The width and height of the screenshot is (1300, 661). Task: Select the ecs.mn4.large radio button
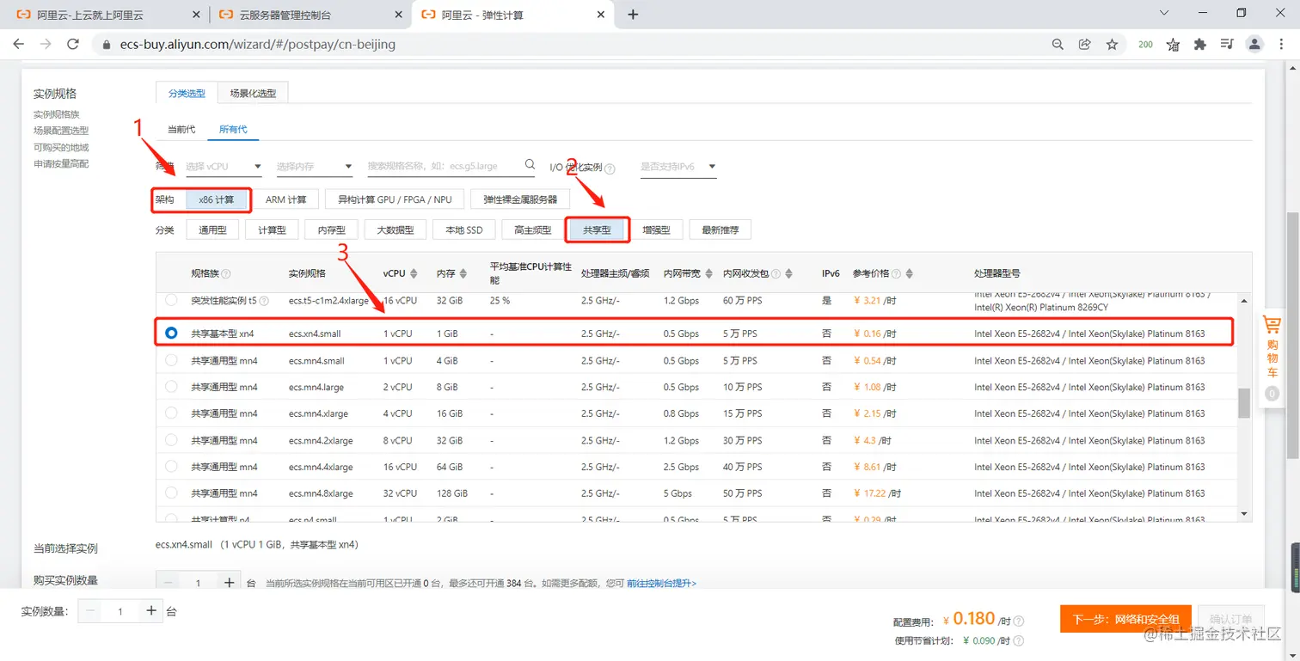coord(171,387)
